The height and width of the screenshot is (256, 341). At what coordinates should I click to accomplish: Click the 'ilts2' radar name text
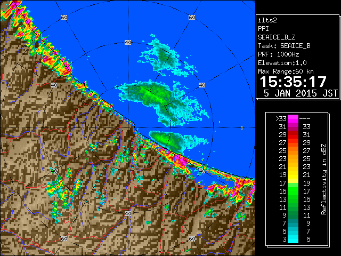tap(267, 20)
